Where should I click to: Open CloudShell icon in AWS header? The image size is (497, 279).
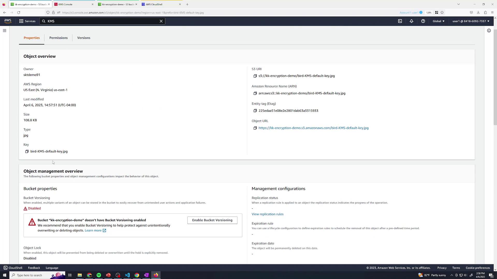[400, 21]
